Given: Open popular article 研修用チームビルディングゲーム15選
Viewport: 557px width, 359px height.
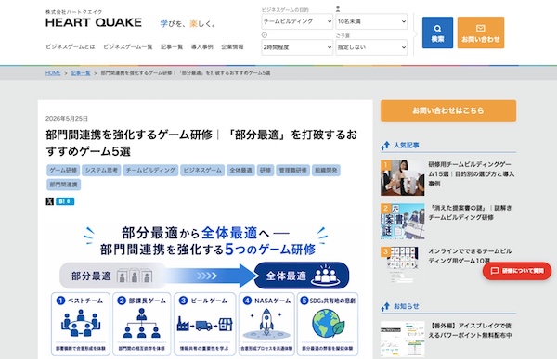Looking at the screenshot, I should (471, 174).
